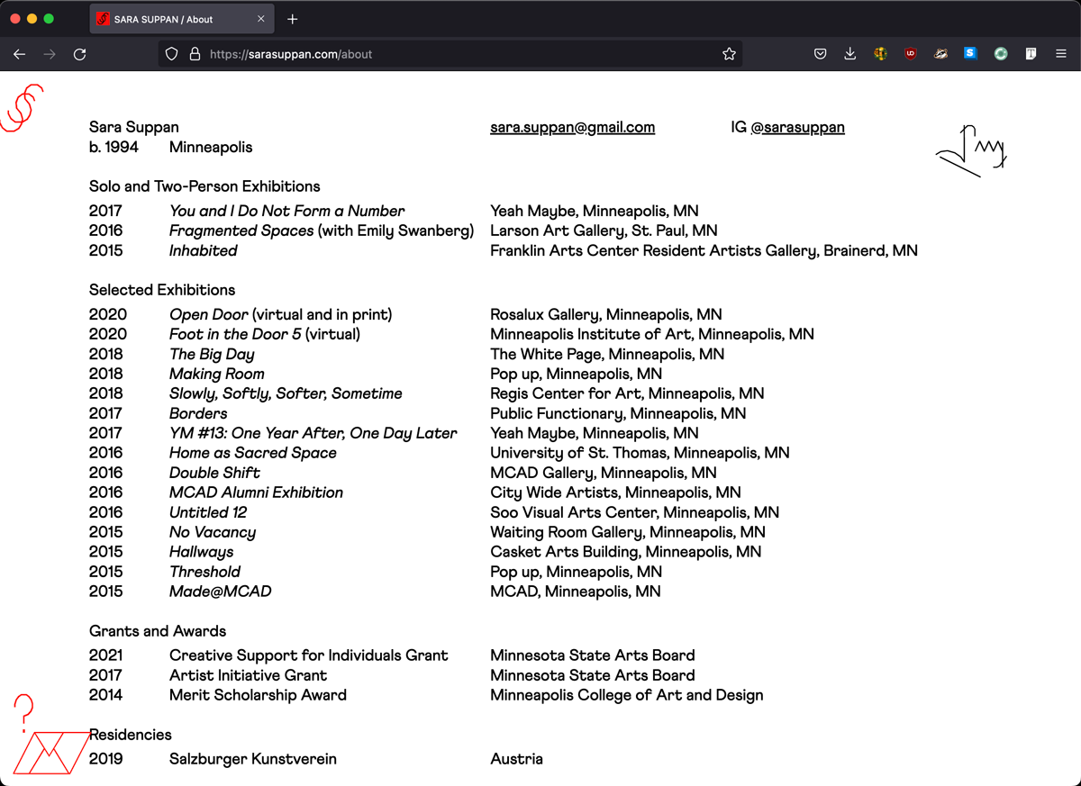This screenshot has height=786, width=1081.
Task: Open the Firefox hamburger menu
Action: click(x=1060, y=54)
